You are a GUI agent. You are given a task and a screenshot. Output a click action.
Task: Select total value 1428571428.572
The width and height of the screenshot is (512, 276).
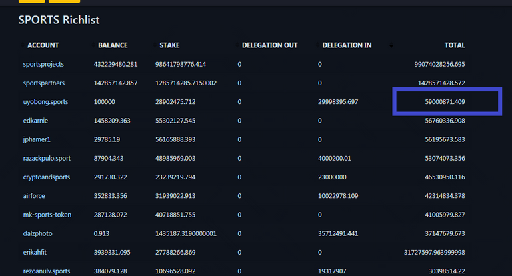click(x=441, y=83)
